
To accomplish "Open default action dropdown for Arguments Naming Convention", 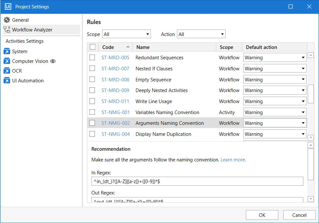I will tap(275, 123).
